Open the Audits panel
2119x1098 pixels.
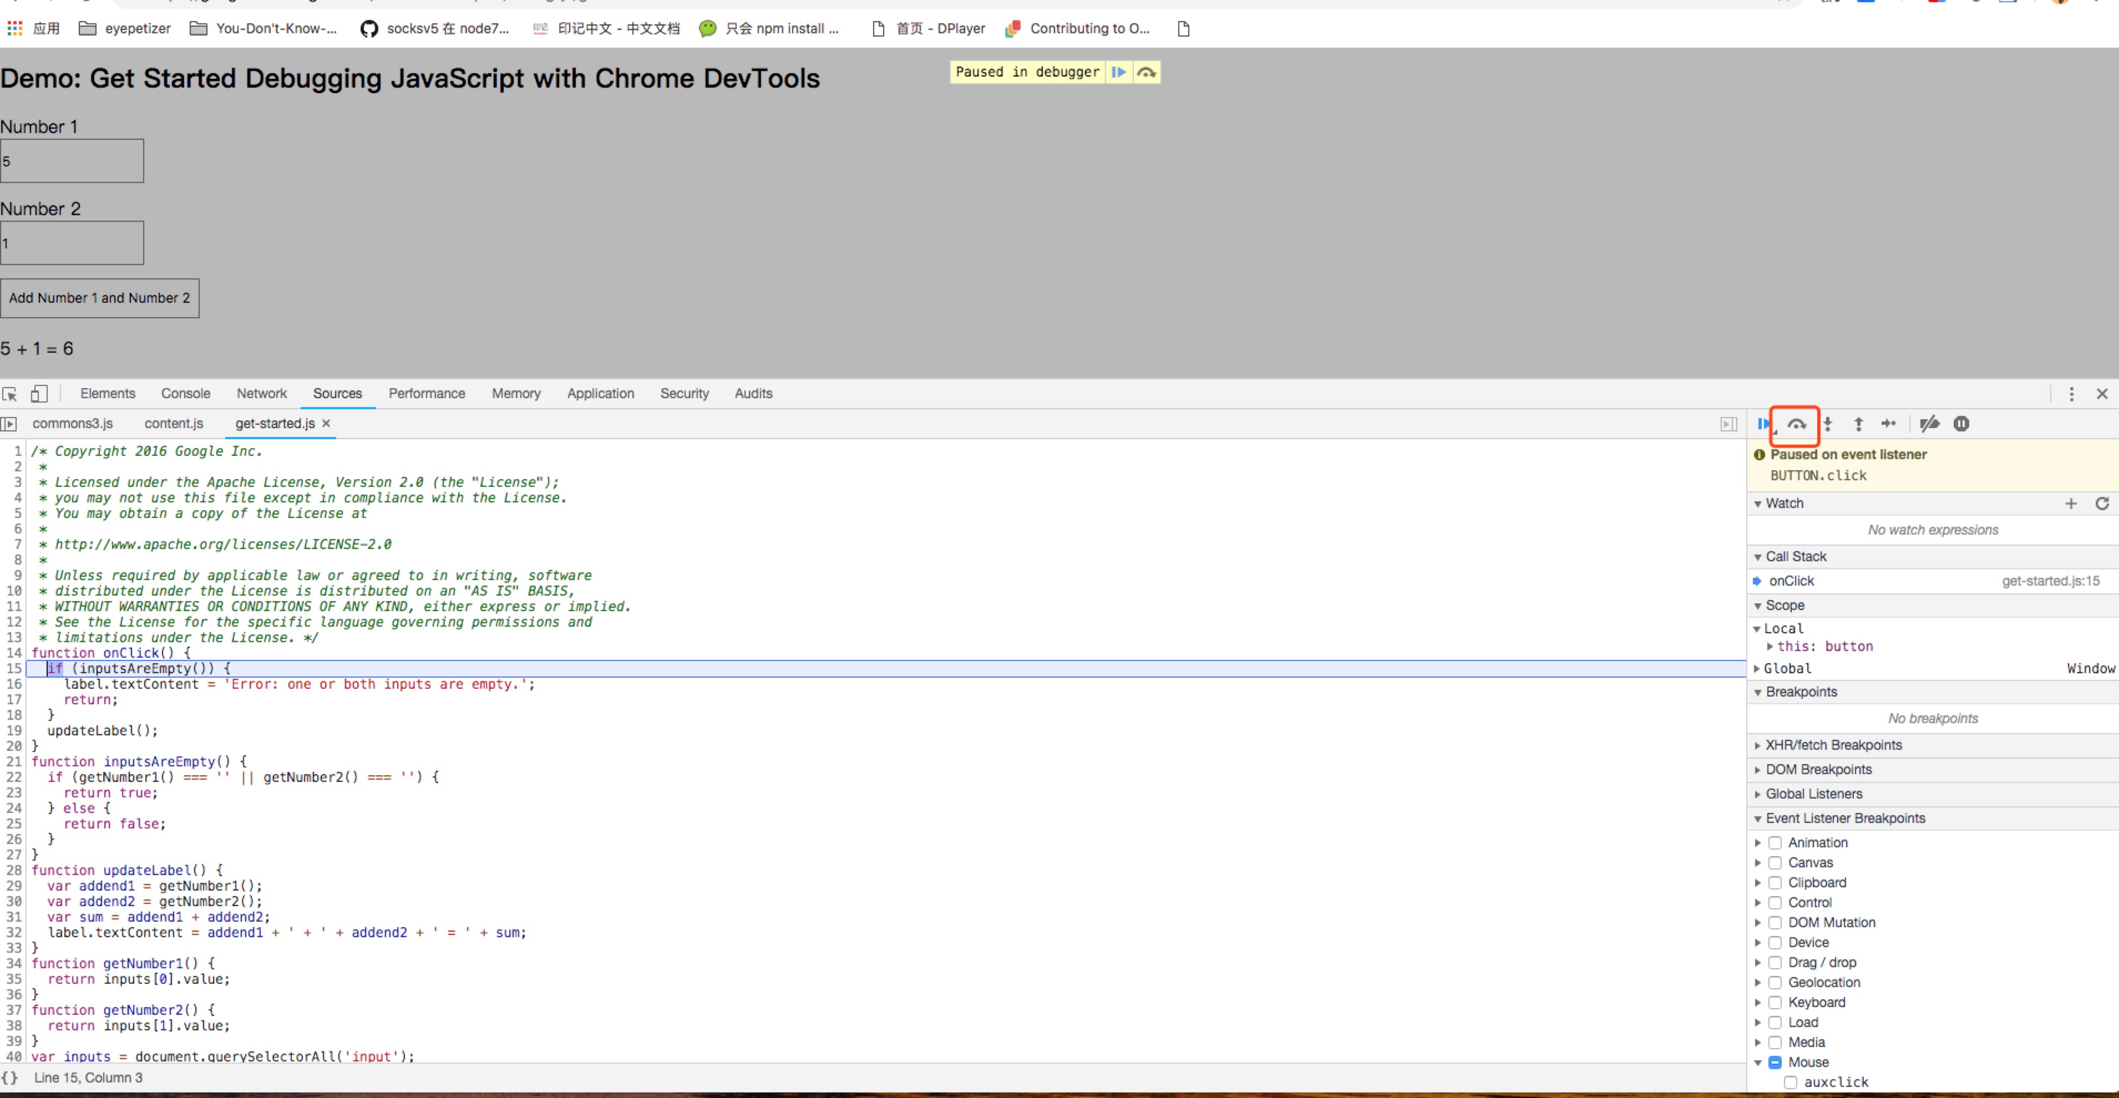[x=753, y=394]
